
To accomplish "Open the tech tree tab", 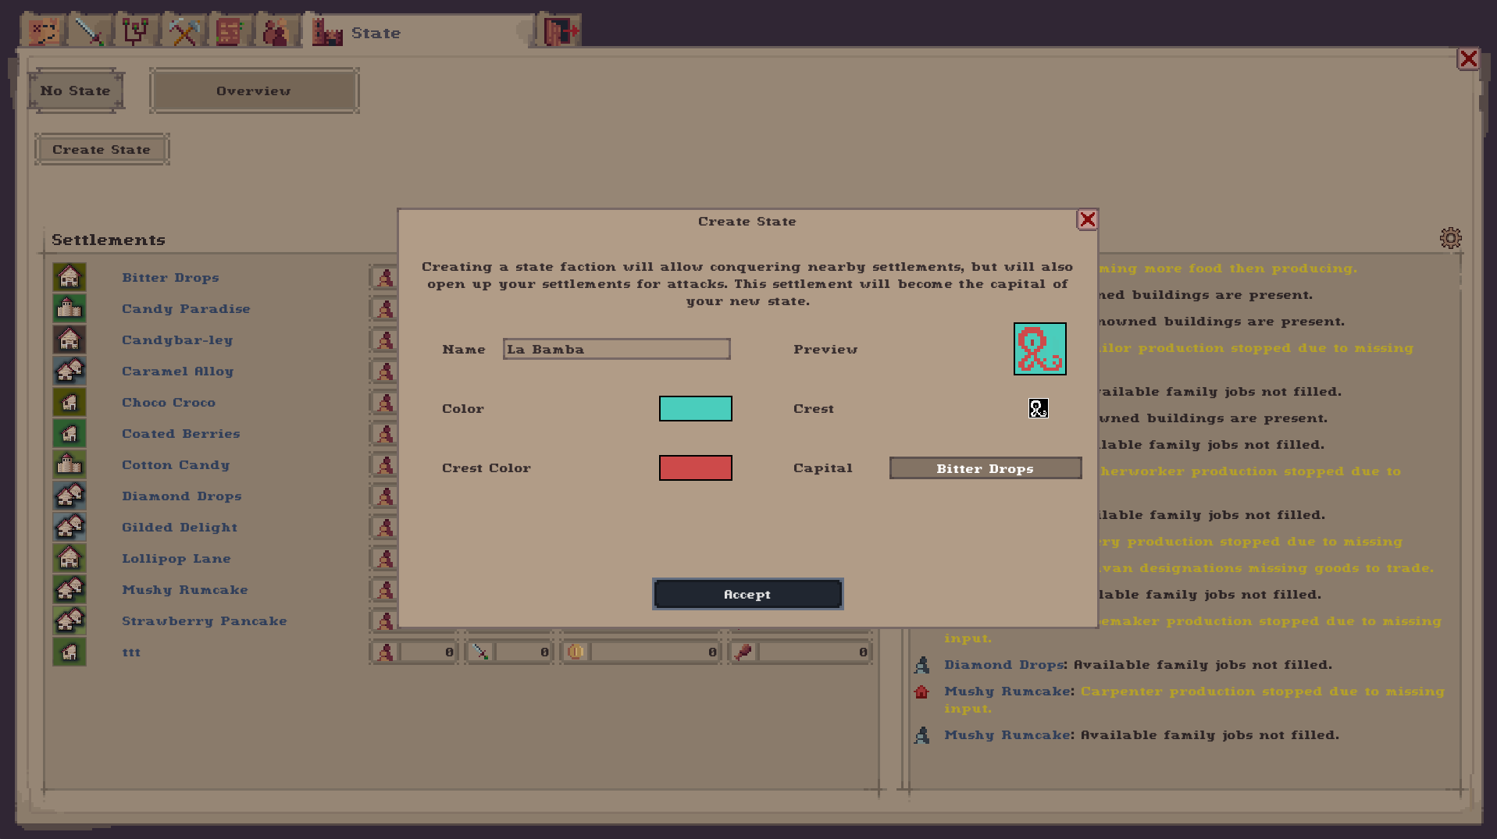I will 136,32.
